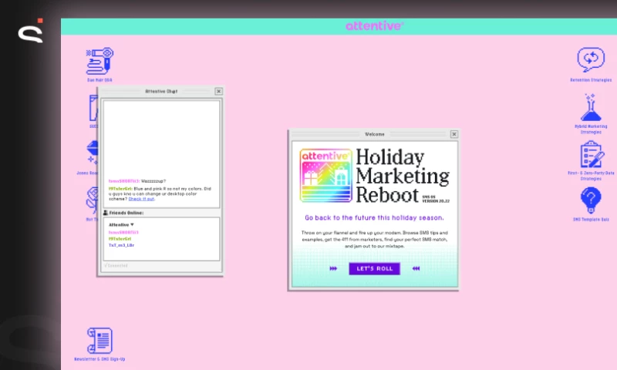Click the Retention Strategies label
Image resolution: width=617 pixels, height=370 pixels.
(x=591, y=80)
